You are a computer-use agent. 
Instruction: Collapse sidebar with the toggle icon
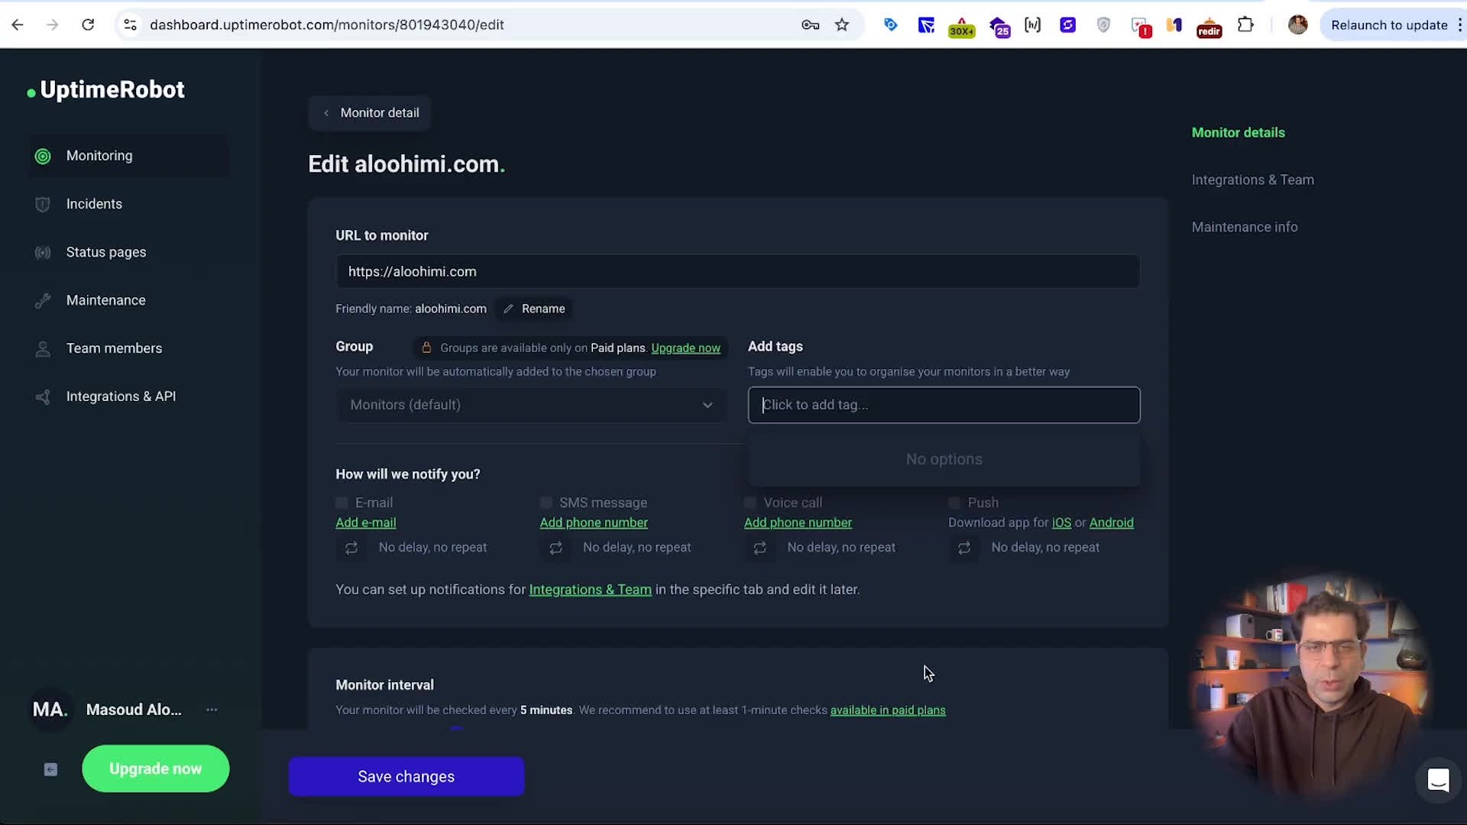point(50,769)
